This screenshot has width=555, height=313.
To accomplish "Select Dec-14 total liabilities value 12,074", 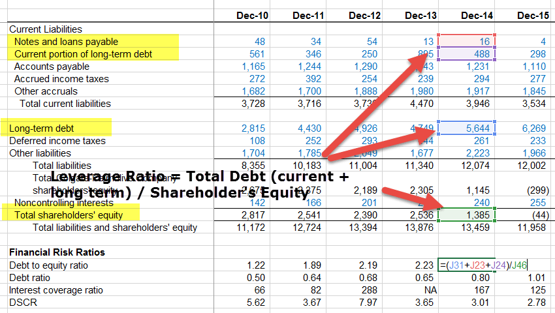I will (475, 165).
